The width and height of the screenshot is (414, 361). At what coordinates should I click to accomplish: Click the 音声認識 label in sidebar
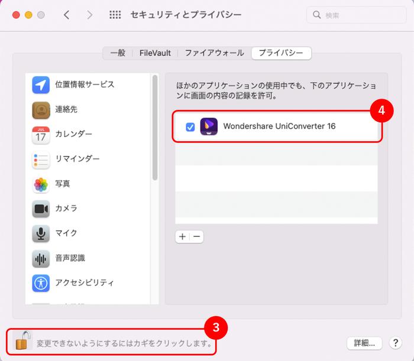tap(70, 258)
